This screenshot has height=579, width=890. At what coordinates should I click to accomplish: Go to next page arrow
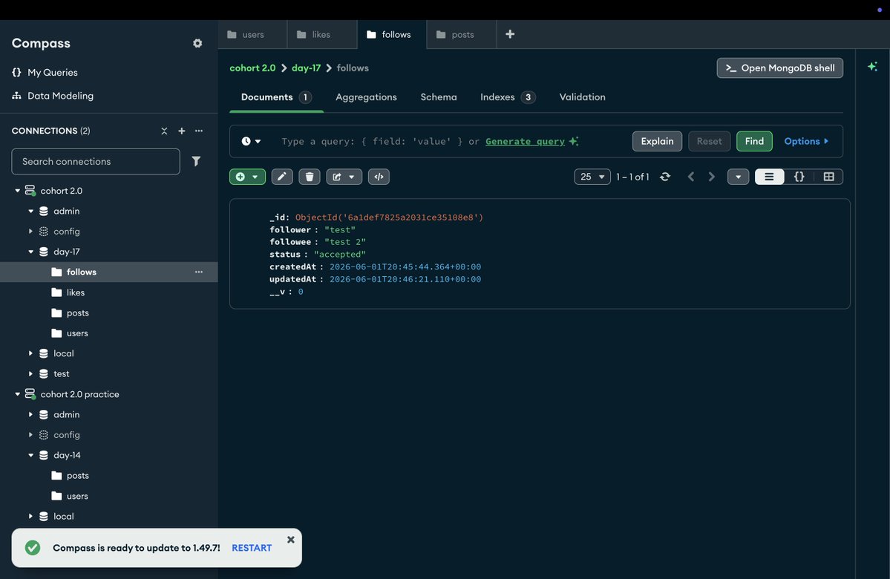click(711, 177)
